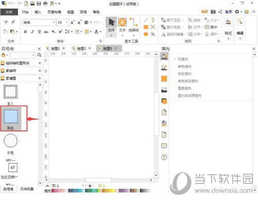The height and width of the screenshot is (200, 258).
Task: Switch to 文件恢复 bottom panel tab
Action: click(x=27, y=189)
